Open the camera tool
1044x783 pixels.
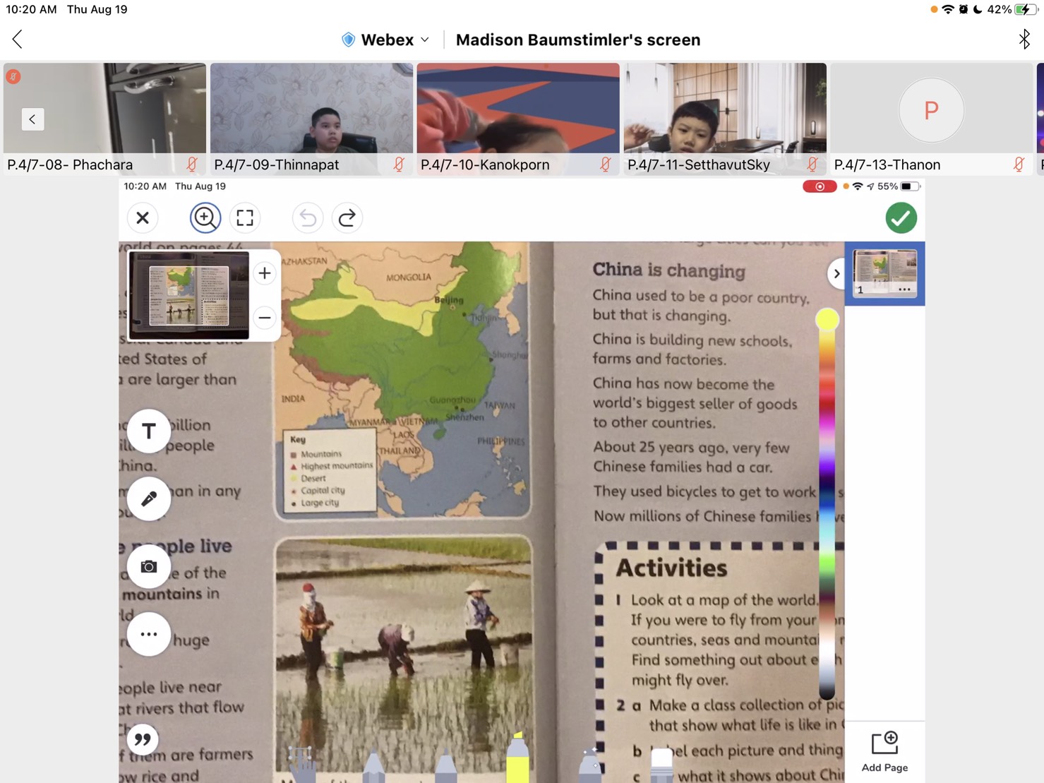point(149,566)
